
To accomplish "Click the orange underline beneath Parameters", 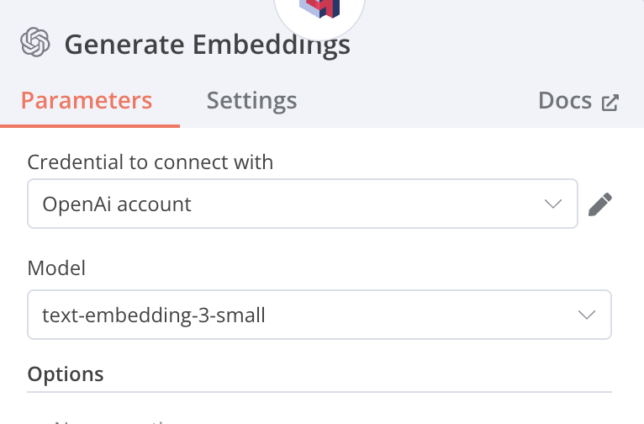I will click(x=90, y=126).
